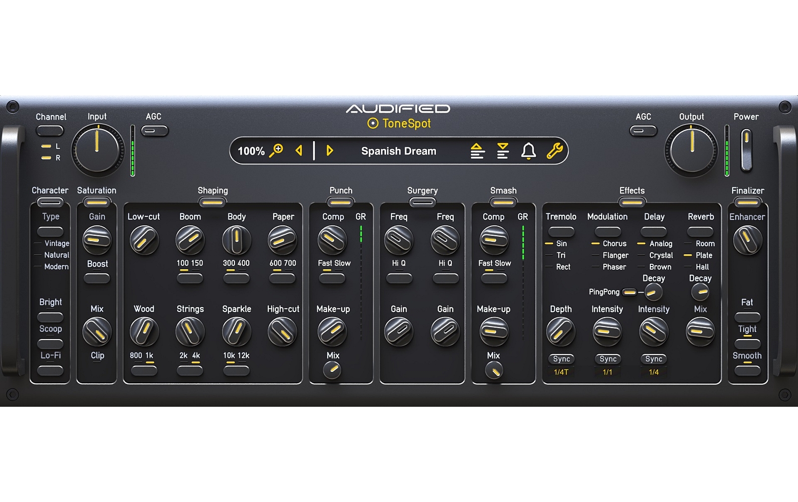
Task: Go to next preset with right arrow
Action: (x=329, y=151)
